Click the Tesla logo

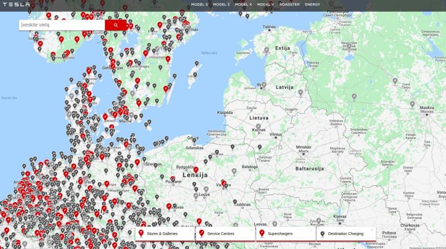(16, 4)
